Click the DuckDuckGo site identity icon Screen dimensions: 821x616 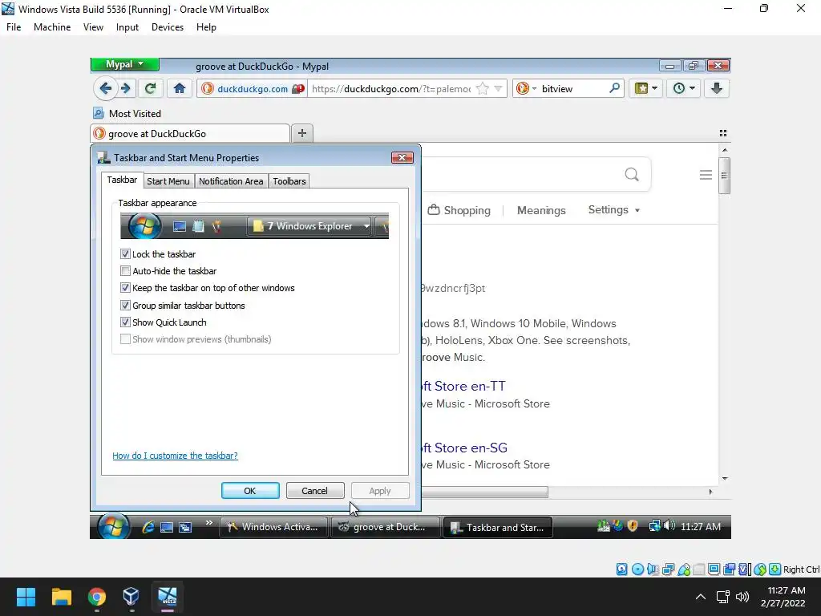click(x=208, y=88)
